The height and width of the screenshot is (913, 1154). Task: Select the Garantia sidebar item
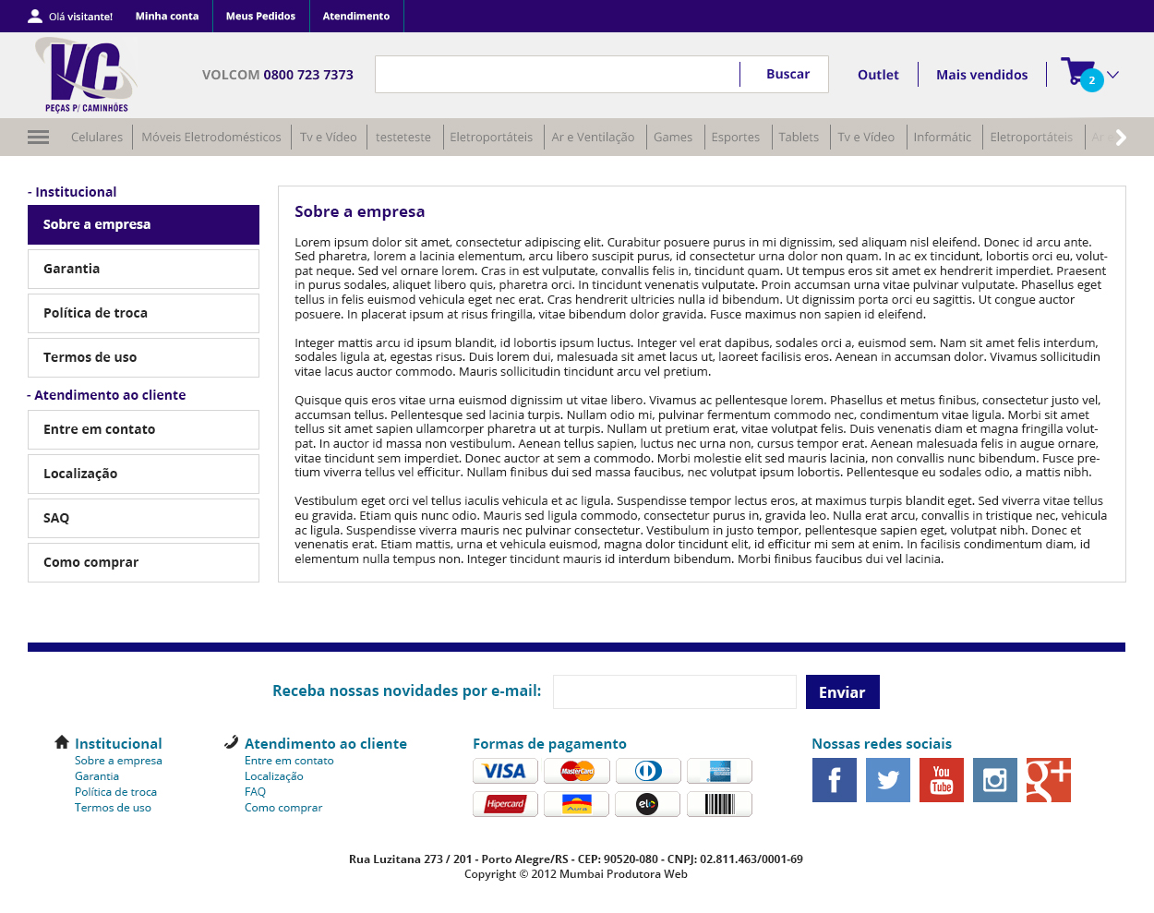click(x=143, y=269)
